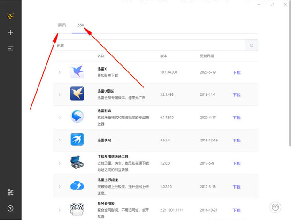Image resolution: width=291 pixels, height=220 pixels.
Task: Download 迅雷快鸟 via its 下载 link
Action: coord(237,141)
